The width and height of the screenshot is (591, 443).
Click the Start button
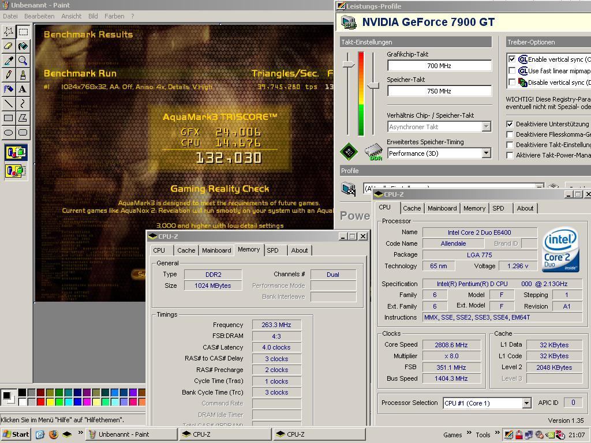tap(16, 434)
